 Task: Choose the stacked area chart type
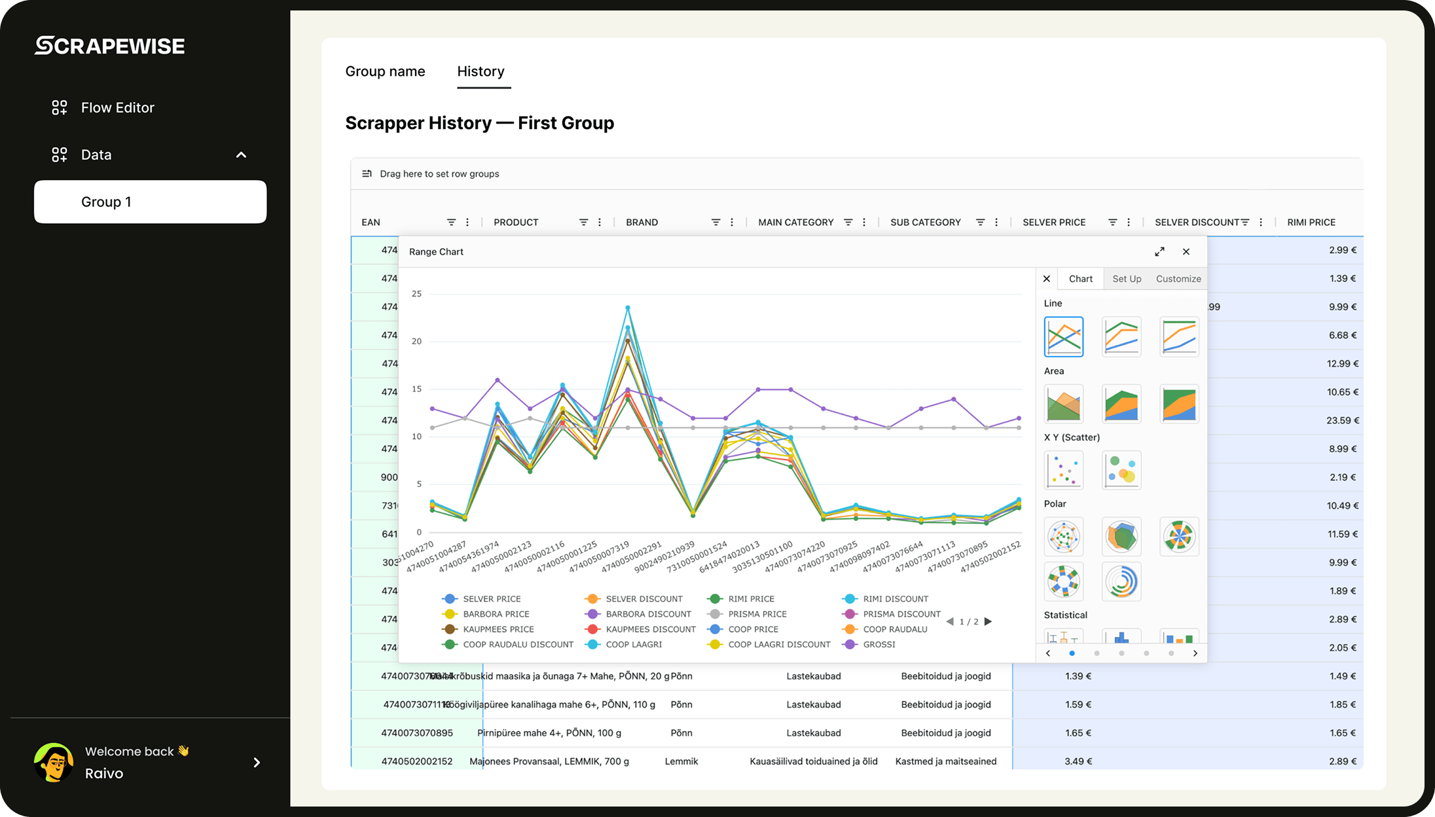coord(1121,404)
